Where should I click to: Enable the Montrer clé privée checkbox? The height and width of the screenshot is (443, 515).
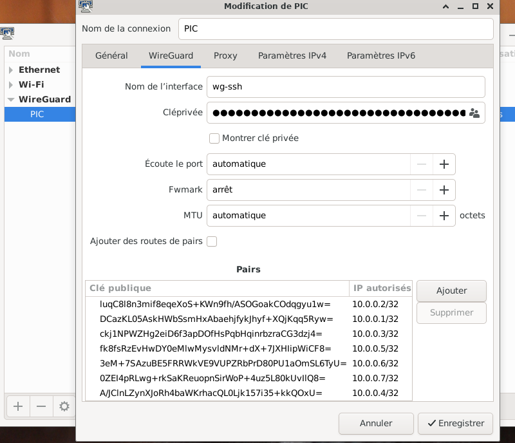(214, 138)
